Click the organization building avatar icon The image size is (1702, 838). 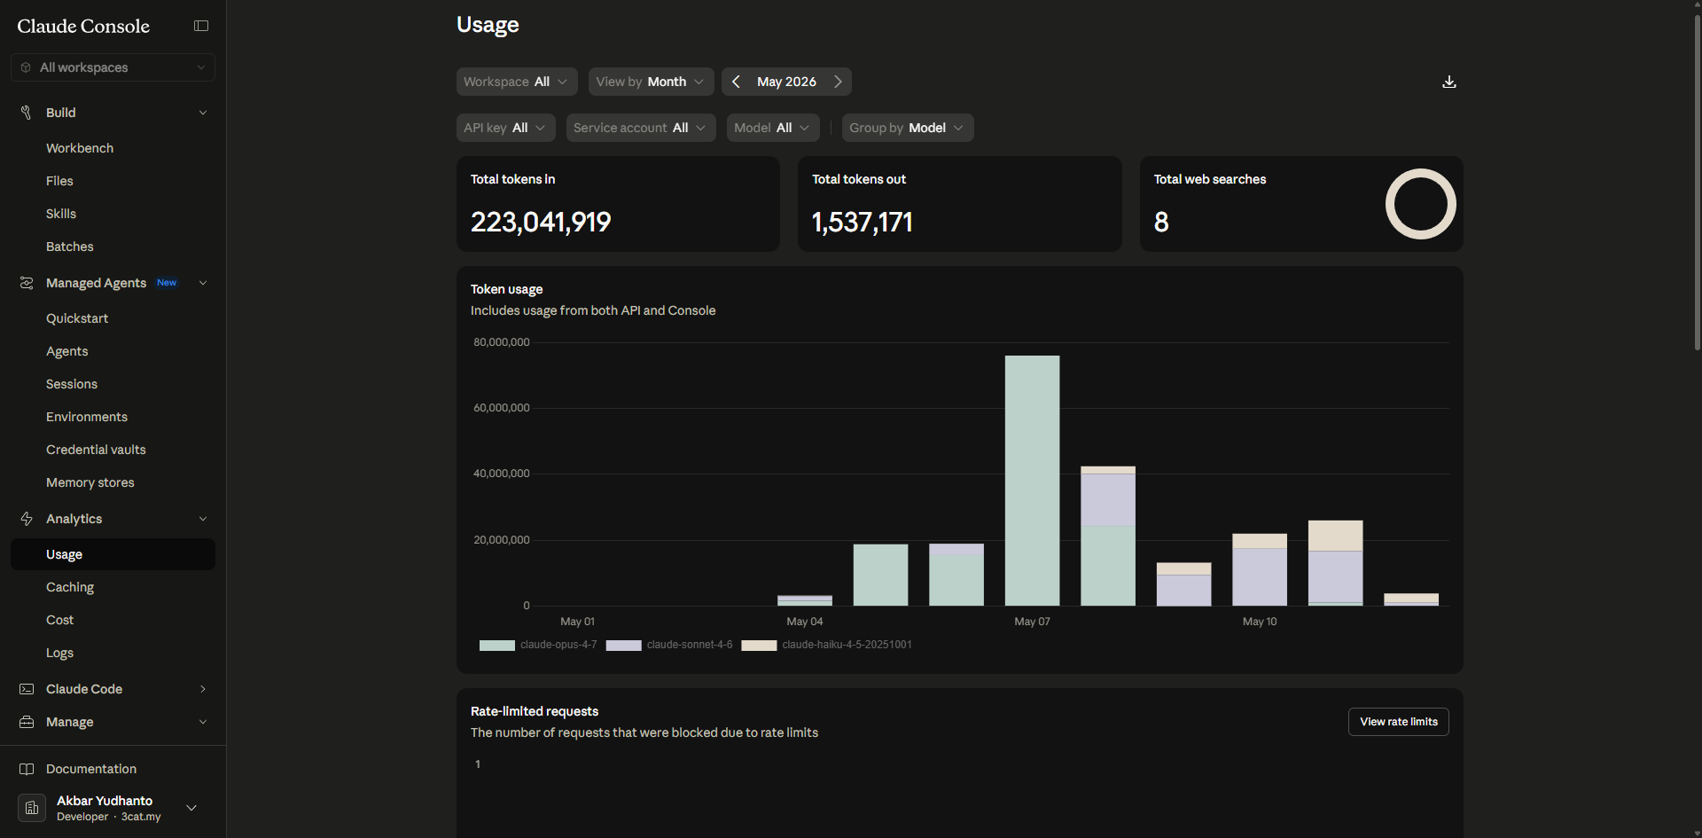[32, 808]
